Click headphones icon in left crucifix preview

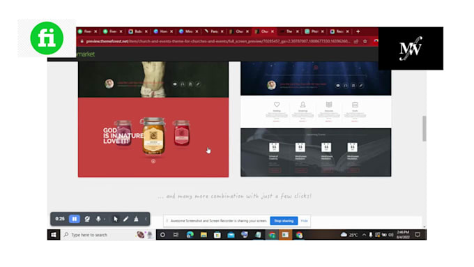[x=183, y=84]
